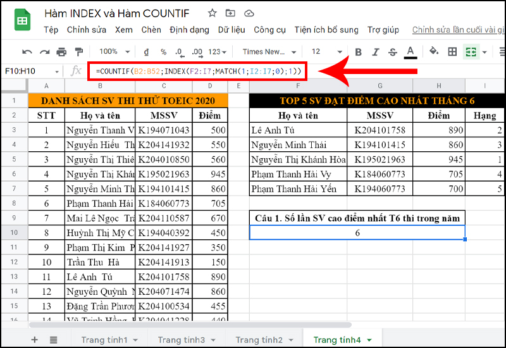Activate the paint format tool
This screenshot has width=506, height=348.
(x=78, y=52)
